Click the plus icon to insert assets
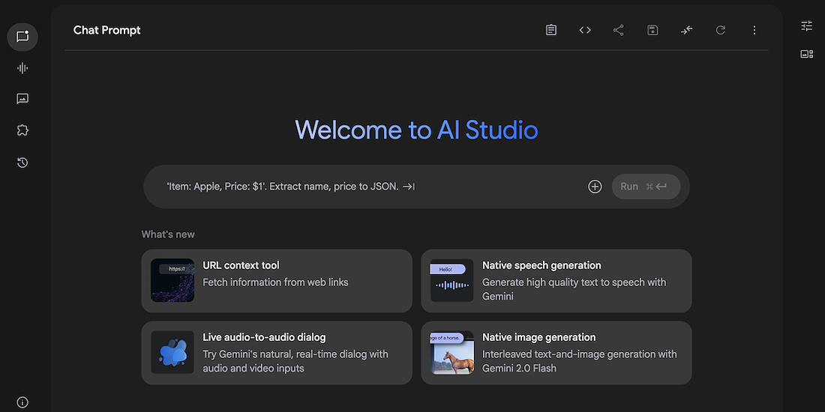The image size is (825, 412). pyautogui.click(x=595, y=187)
